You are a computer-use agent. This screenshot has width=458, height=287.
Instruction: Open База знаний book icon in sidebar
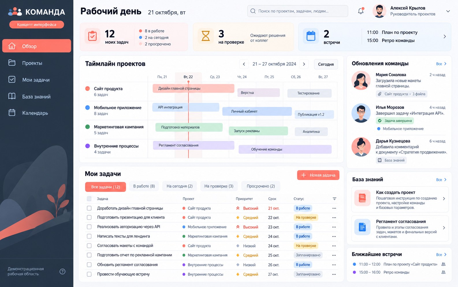pyautogui.click(x=12, y=96)
